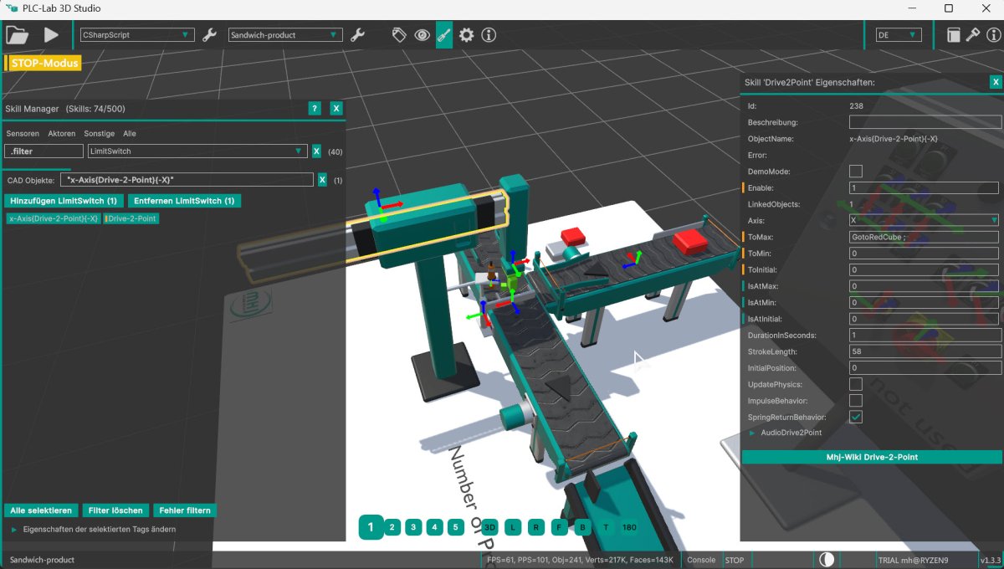Open settings via the gear icon
1004x569 pixels.
tap(467, 35)
